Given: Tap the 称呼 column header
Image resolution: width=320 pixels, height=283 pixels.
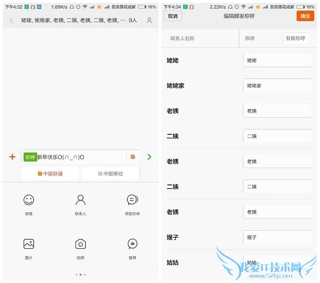Looking at the screenshot, I should [x=250, y=38].
